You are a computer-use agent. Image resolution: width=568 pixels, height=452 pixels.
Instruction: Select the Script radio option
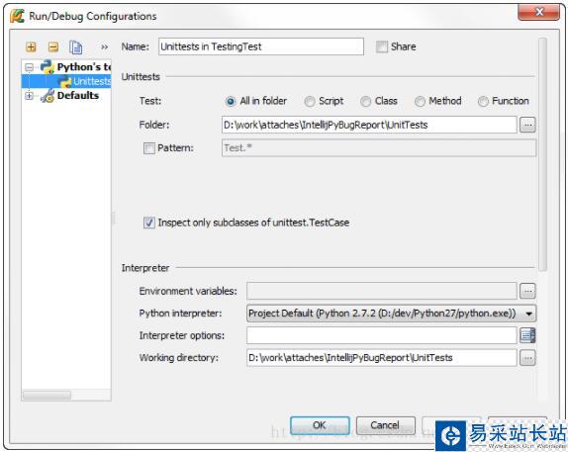310,101
